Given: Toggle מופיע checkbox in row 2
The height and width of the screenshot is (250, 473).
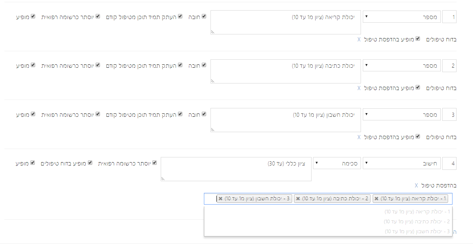Looking at the screenshot, I should pyautogui.click(x=33, y=65).
